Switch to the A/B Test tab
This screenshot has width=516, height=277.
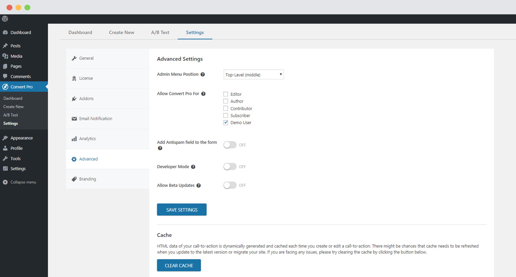click(160, 32)
